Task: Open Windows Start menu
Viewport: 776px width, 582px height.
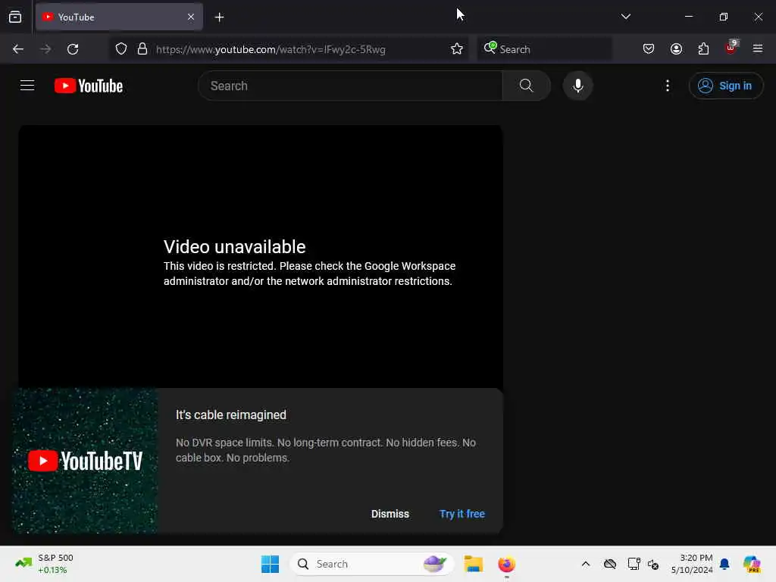Action: pos(271,564)
